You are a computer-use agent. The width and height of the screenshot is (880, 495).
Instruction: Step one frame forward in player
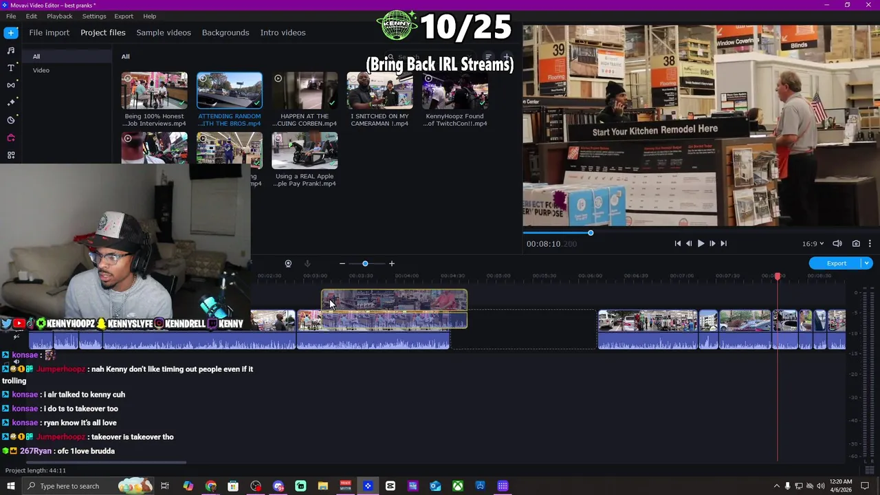pyautogui.click(x=712, y=243)
